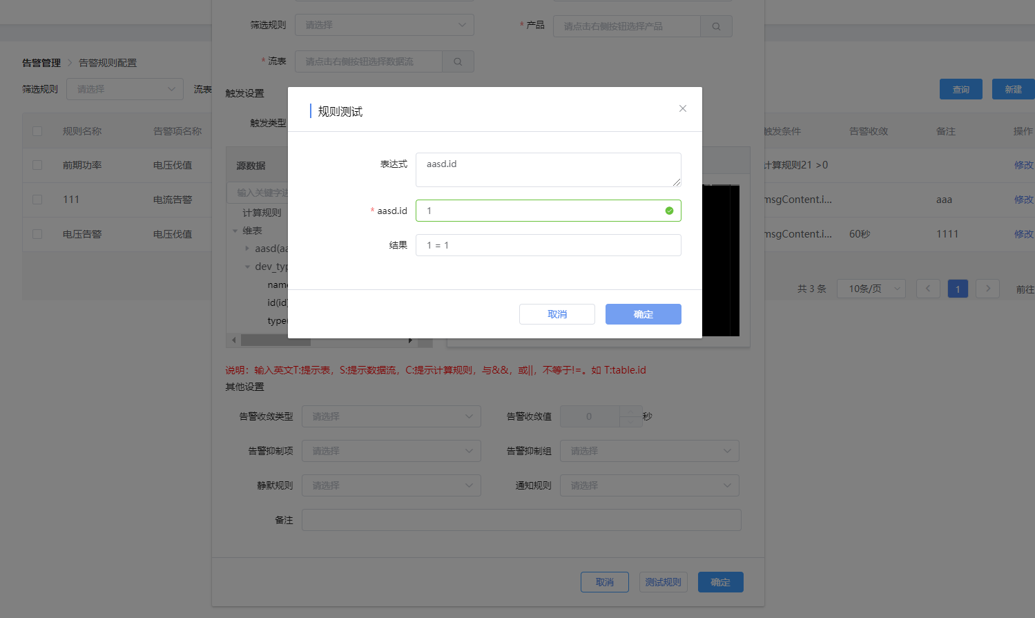The width and height of the screenshot is (1035, 618).
Task: Toggle the select-all checkbox in table header
Action: click(x=37, y=131)
